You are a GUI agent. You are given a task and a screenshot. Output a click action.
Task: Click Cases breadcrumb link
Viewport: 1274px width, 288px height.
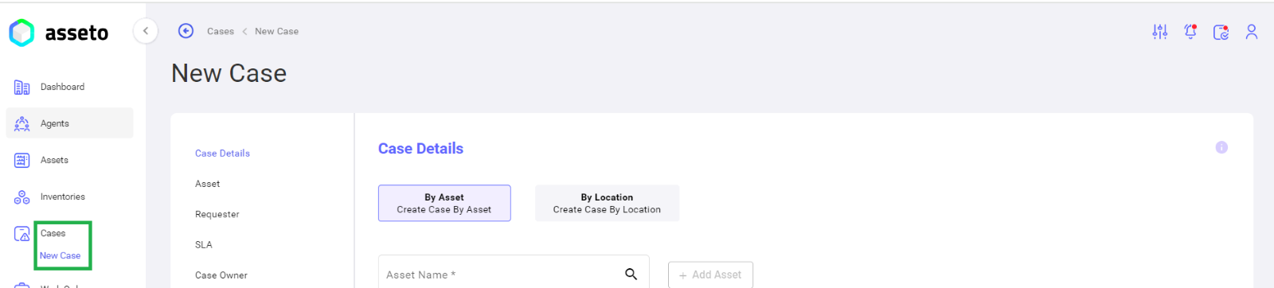tap(221, 31)
